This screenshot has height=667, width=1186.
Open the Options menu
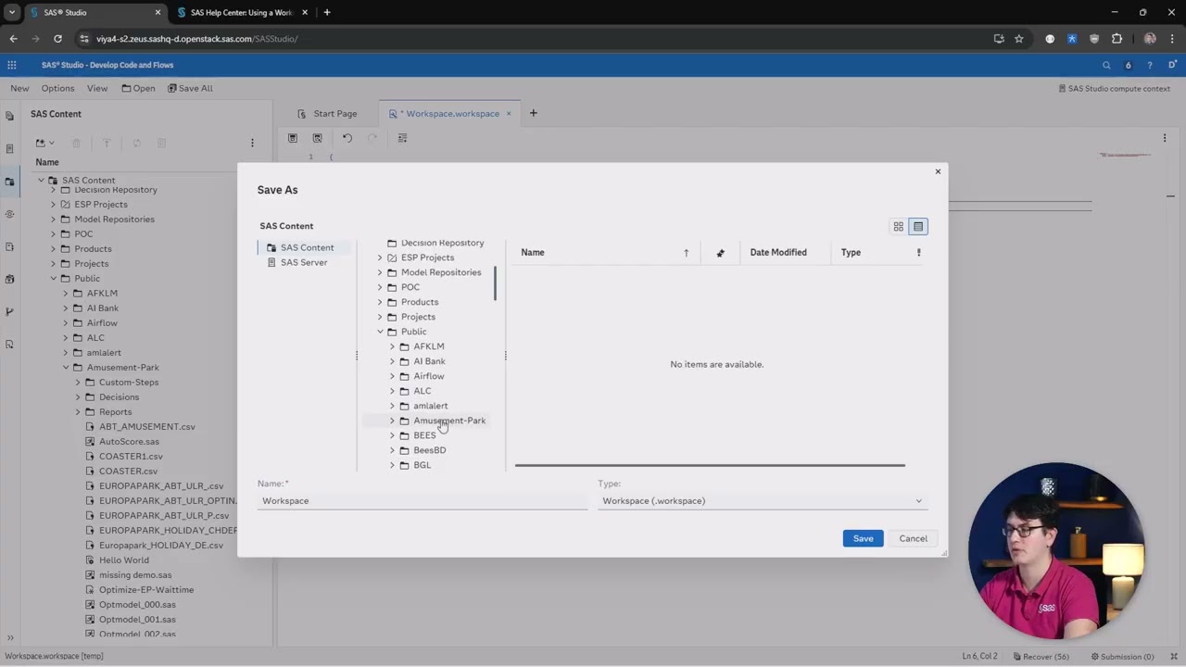(x=57, y=88)
